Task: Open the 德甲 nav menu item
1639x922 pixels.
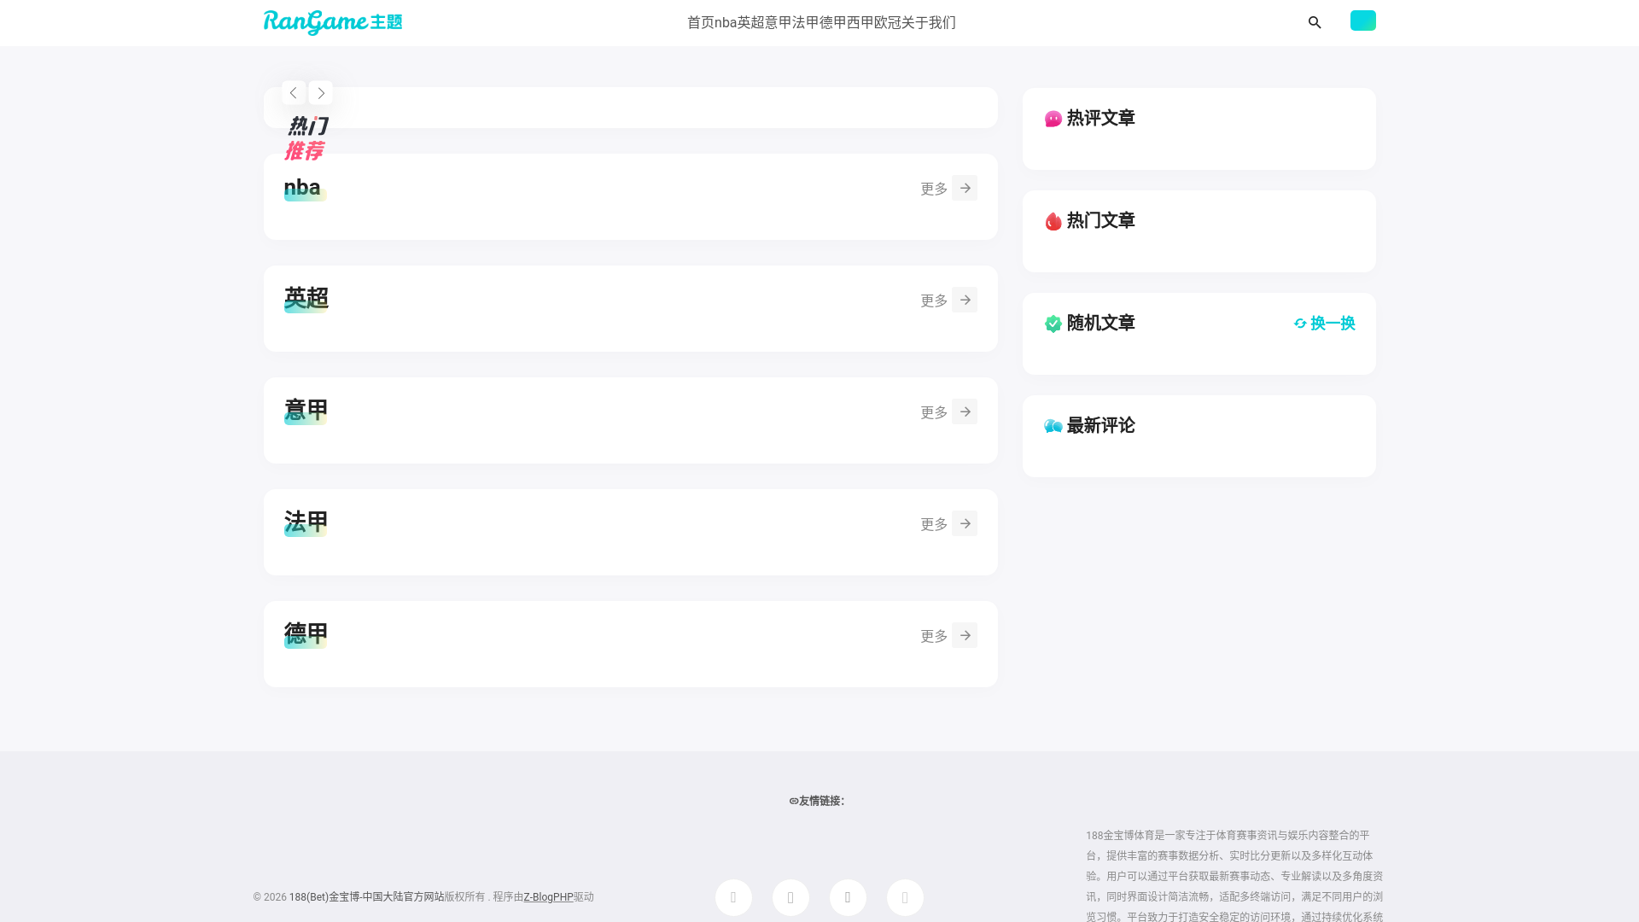Action: click(833, 23)
